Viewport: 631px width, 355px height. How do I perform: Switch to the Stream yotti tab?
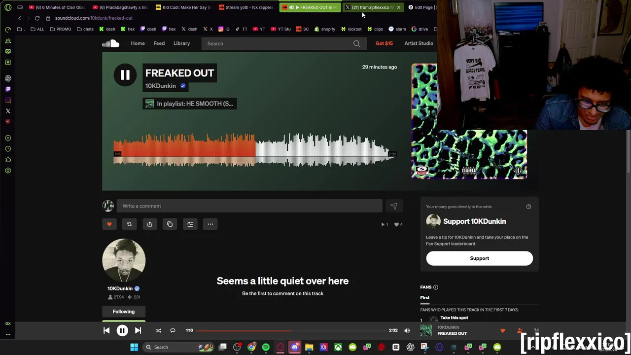point(245,7)
